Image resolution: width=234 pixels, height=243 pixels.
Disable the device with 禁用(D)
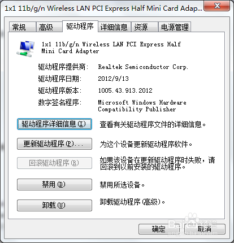tap(54, 185)
